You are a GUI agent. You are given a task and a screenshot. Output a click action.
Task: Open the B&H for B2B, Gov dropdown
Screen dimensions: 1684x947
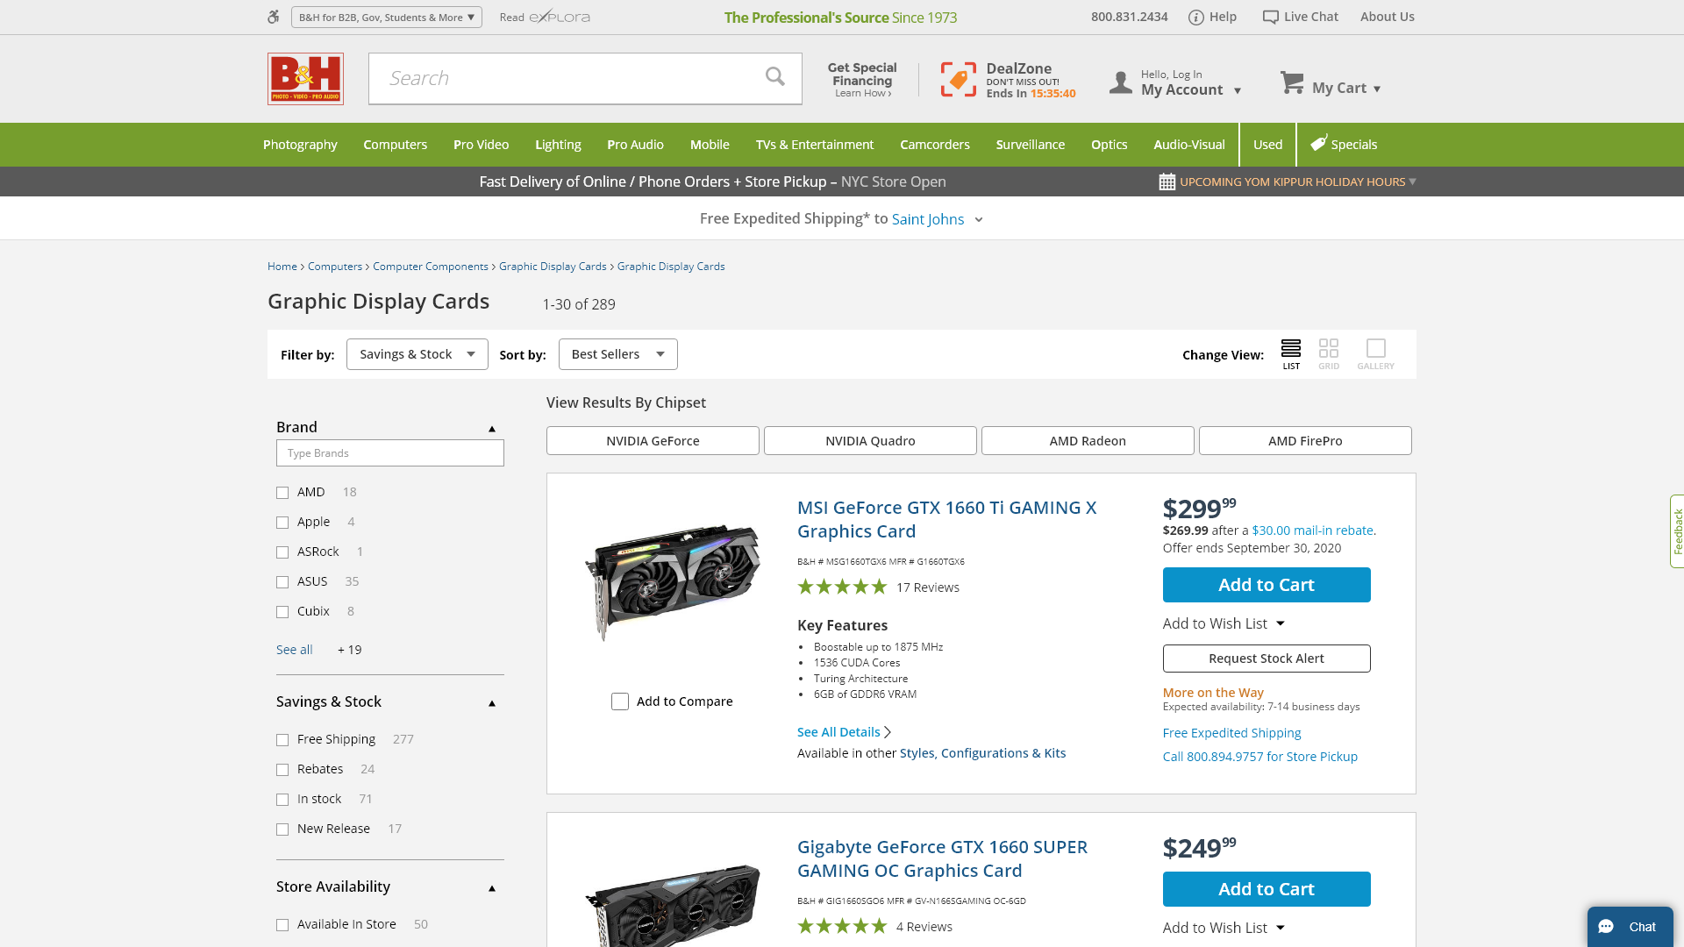point(386,17)
